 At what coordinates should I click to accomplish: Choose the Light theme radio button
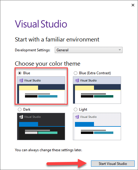tap(76, 109)
